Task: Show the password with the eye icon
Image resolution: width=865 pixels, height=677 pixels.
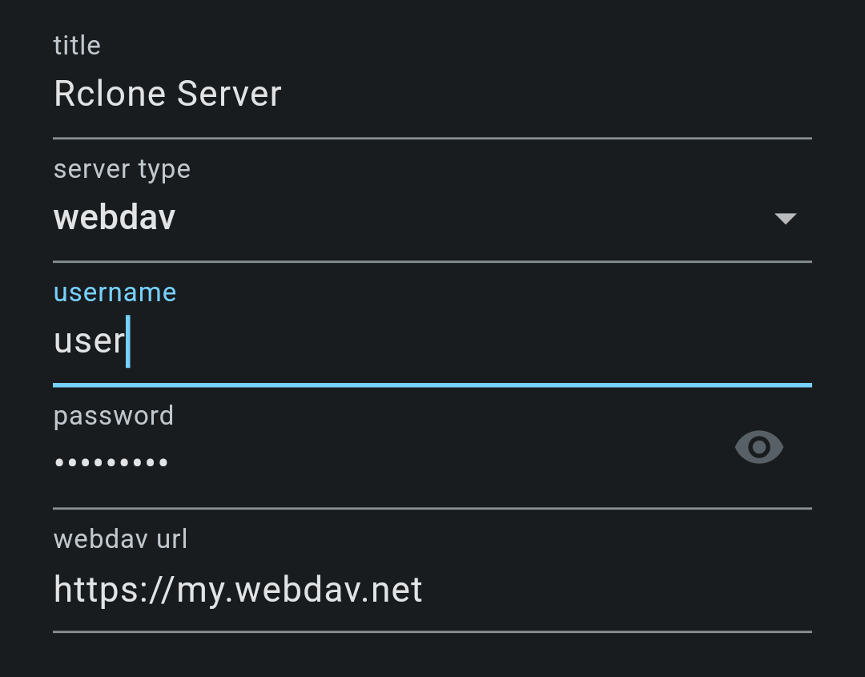Action: pos(758,447)
